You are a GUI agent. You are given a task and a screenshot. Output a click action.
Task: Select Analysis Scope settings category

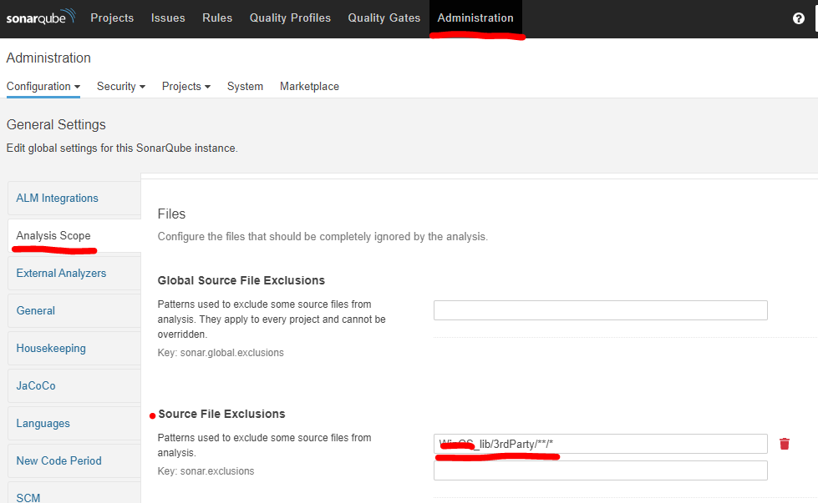click(74, 235)
